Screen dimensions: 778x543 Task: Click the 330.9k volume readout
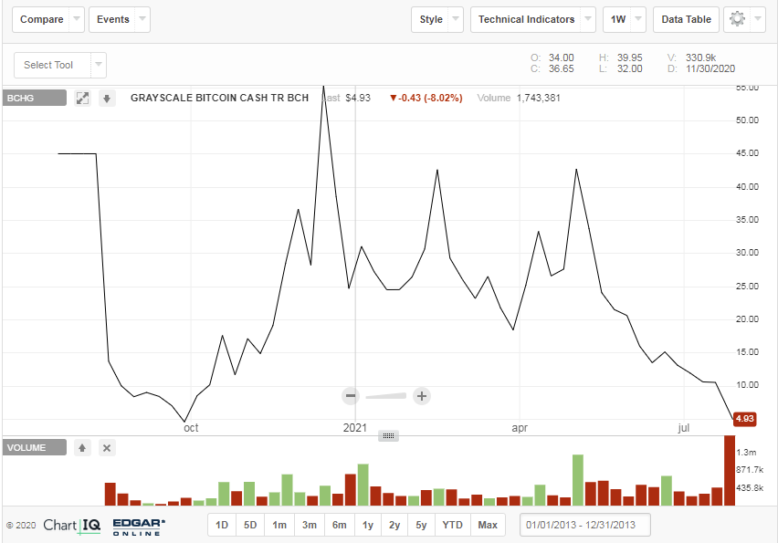[700, 58]
